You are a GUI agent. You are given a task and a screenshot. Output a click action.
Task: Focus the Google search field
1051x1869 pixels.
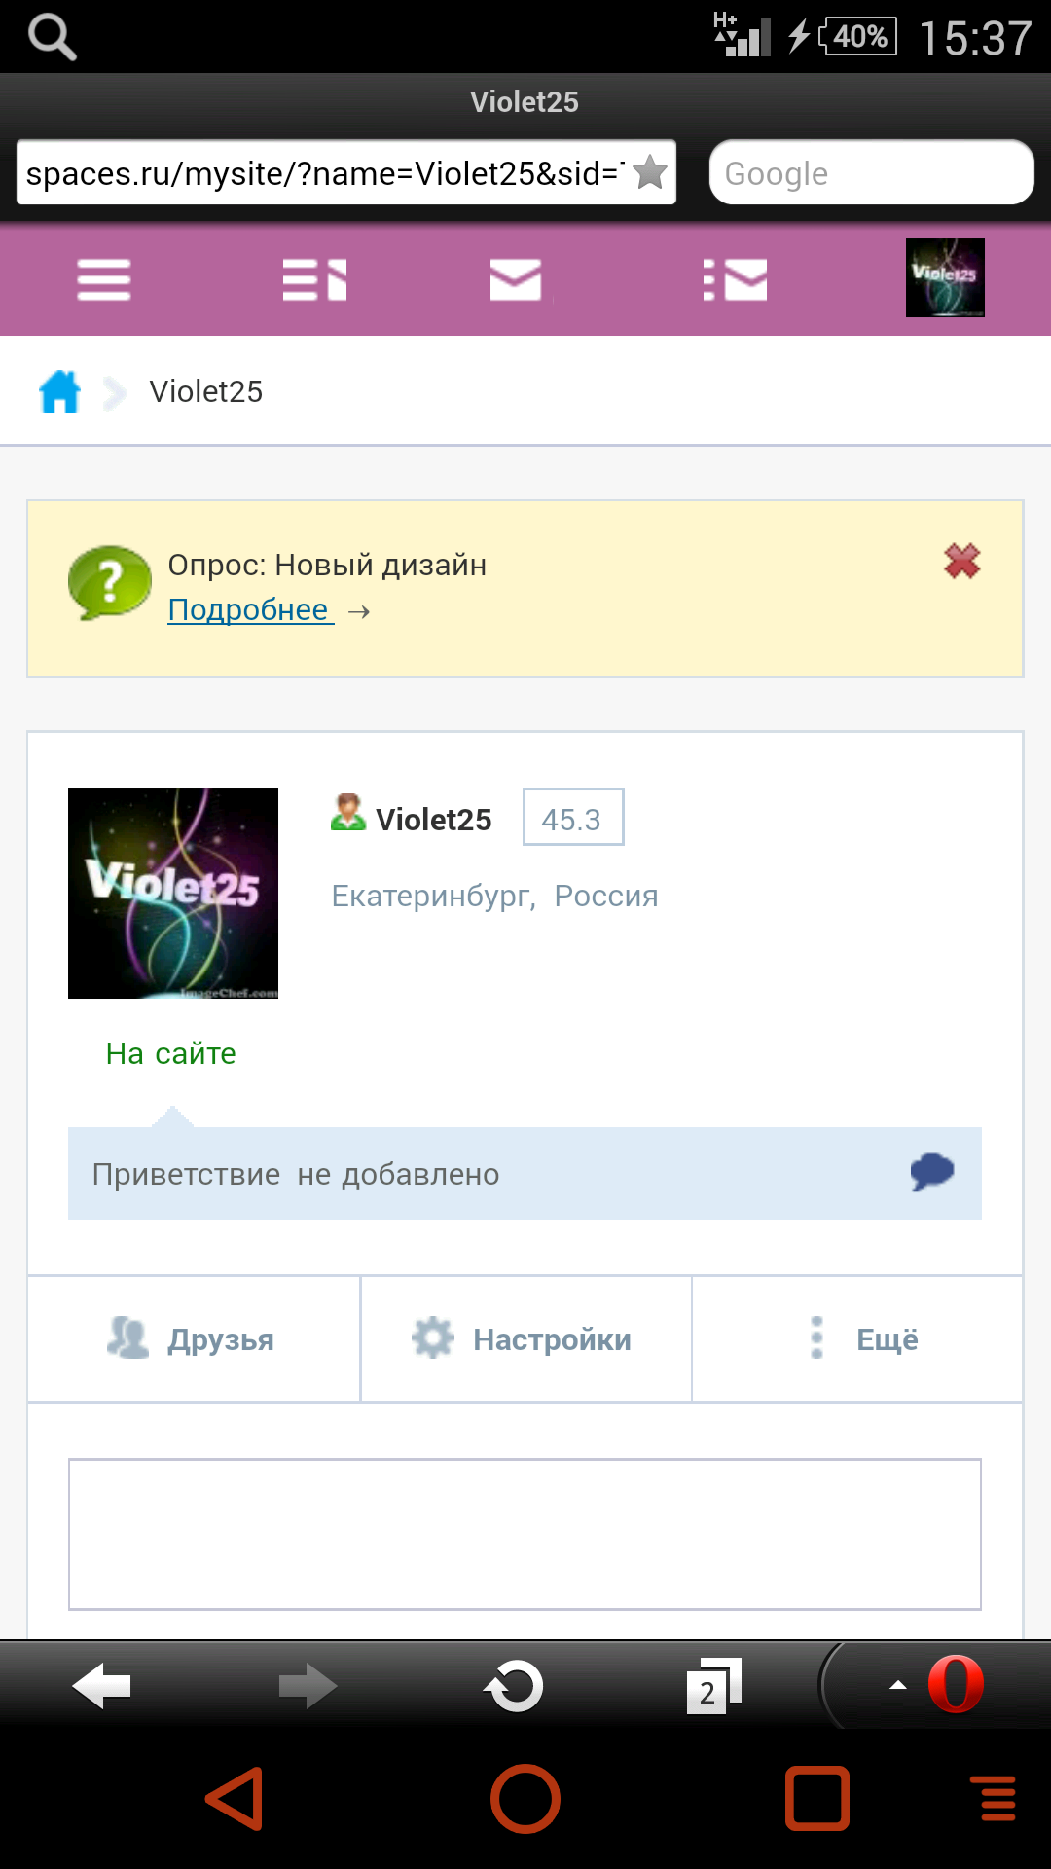[871, 172]
